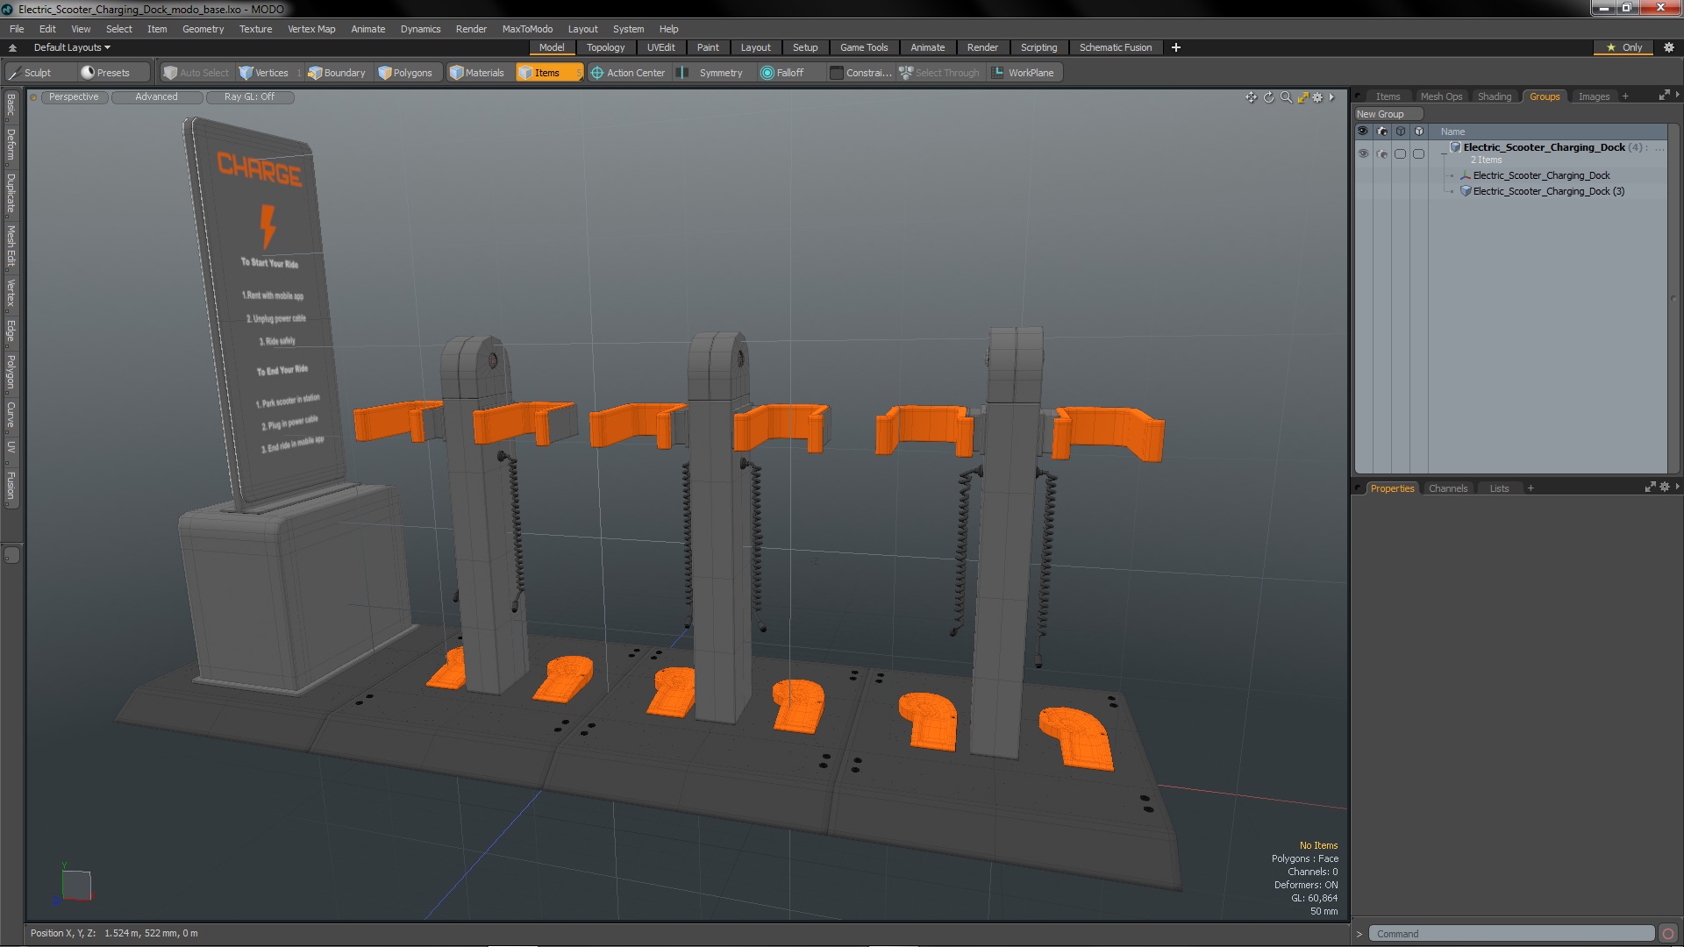
Task: Select Electric_Scooter_Charging_Dock tree item
Action: point(1540,174)
